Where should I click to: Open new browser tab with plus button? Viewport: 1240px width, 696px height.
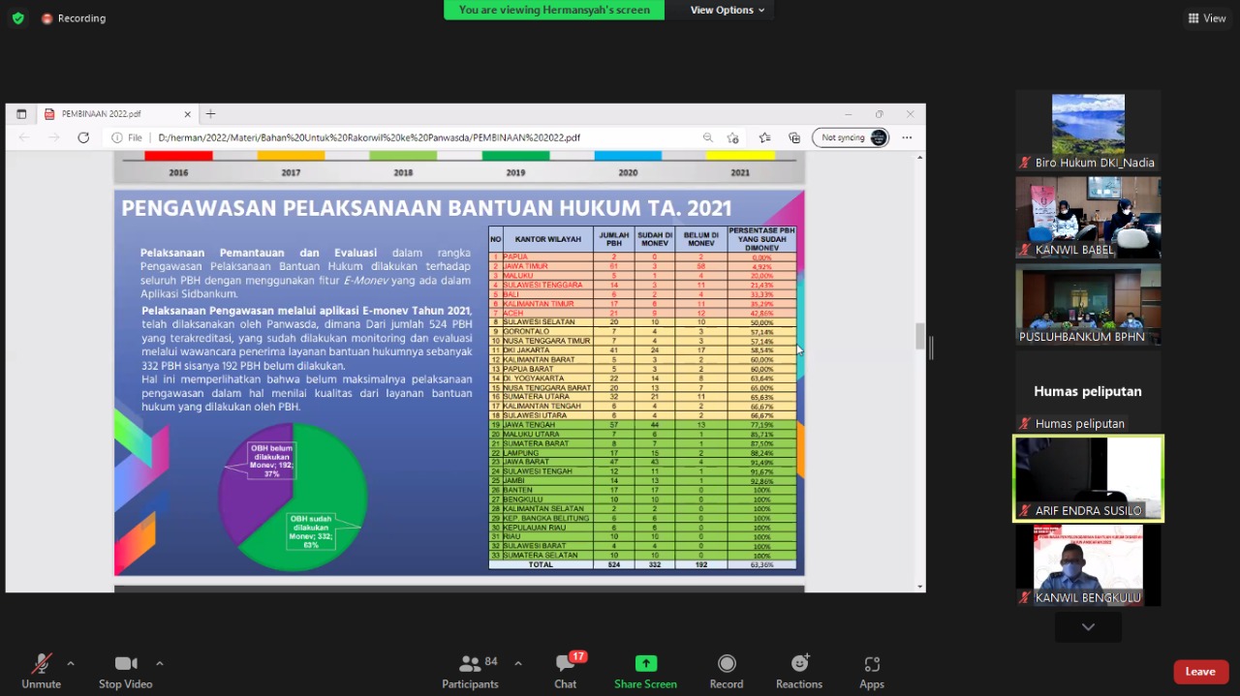click(x=210, y=114)
